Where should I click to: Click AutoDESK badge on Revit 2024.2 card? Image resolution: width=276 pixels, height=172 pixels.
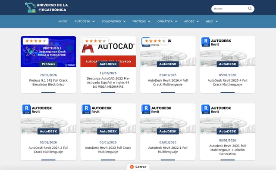pos(48,131)
